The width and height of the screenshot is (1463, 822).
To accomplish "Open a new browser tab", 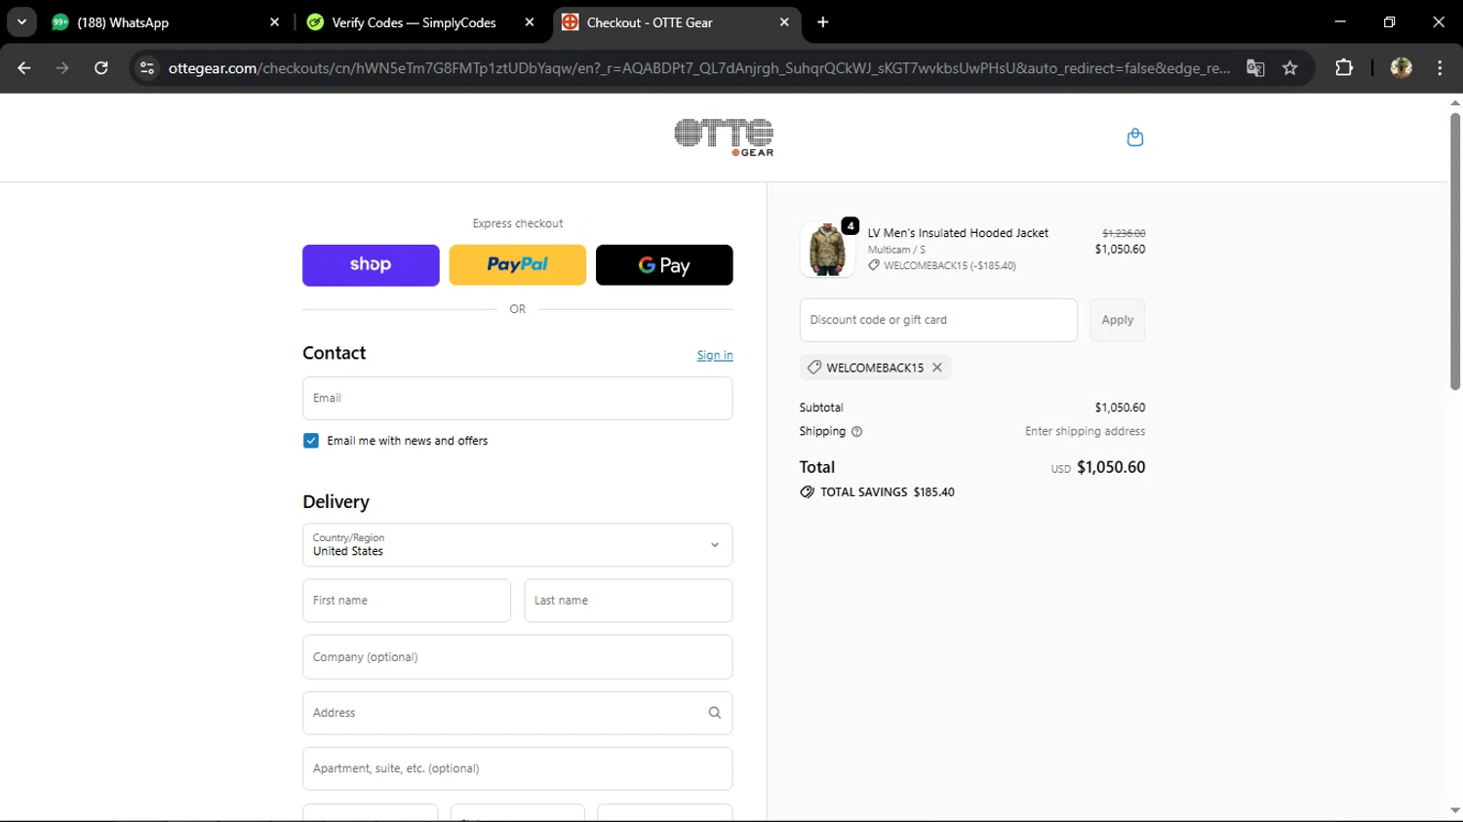I will [x=823, y=22].
